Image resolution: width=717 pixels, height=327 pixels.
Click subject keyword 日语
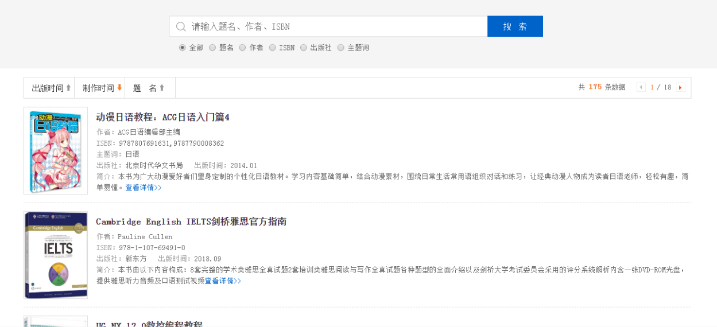coord(132,154)
